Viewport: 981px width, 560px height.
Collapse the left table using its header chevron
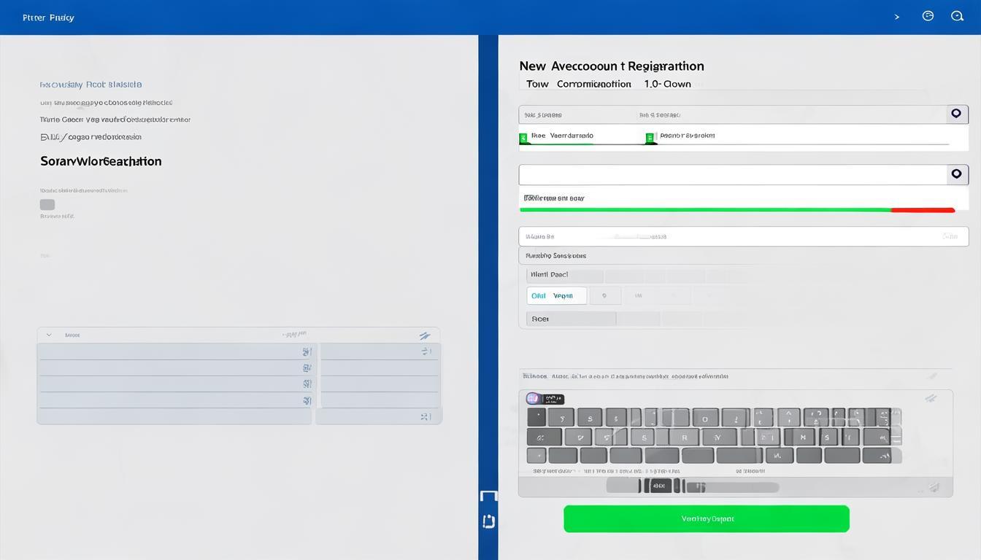49,335
